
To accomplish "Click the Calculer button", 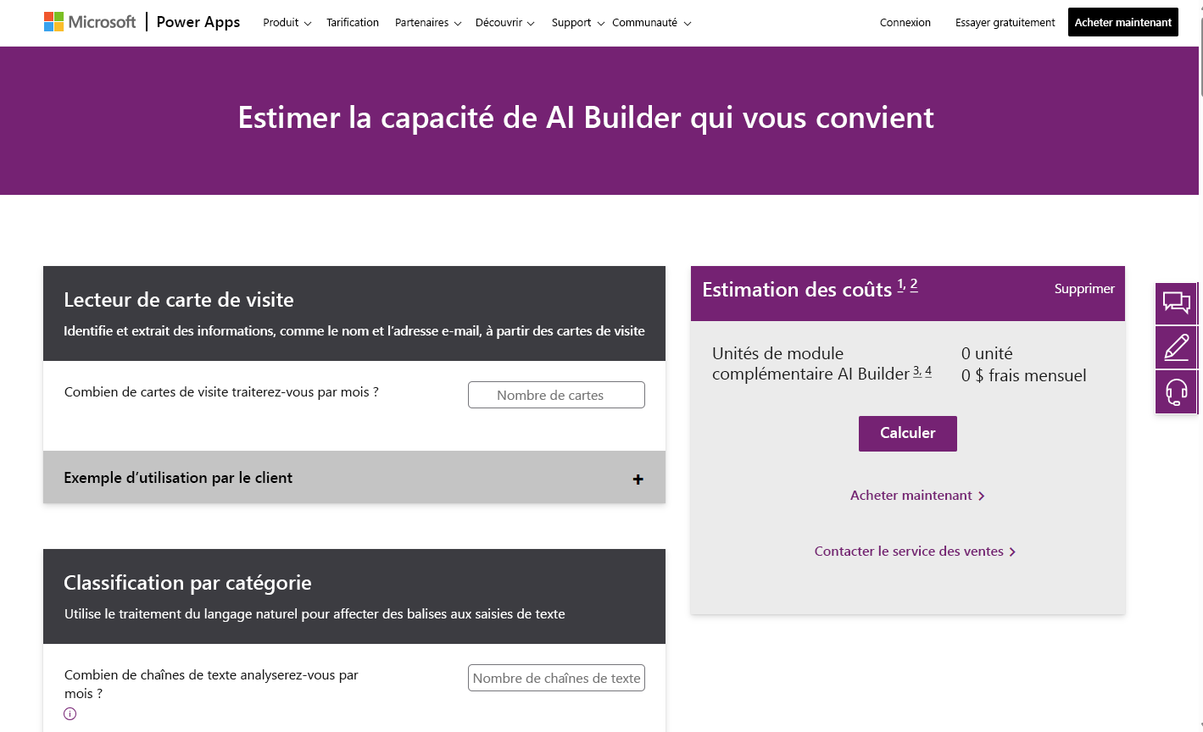I will point(908,434).
